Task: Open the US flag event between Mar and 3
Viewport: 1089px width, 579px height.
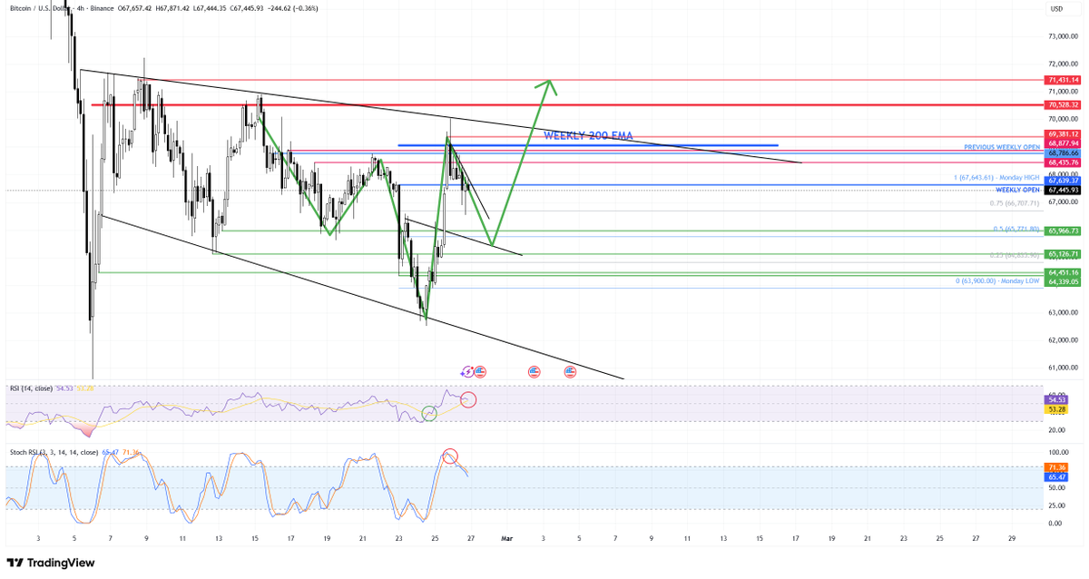Action: [x=534, y=371]
